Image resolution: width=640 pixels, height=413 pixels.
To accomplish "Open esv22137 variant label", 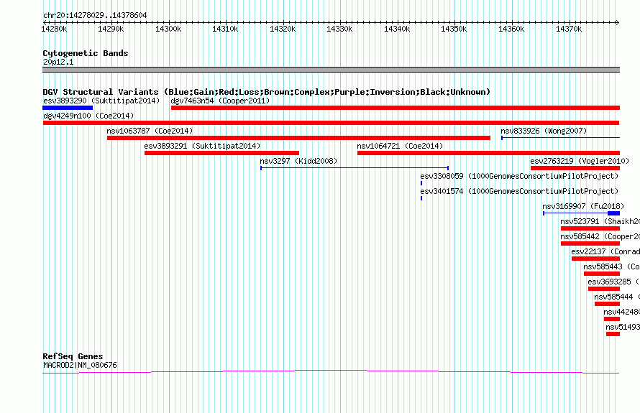I will pyautogui.click(x=605, y=251).
